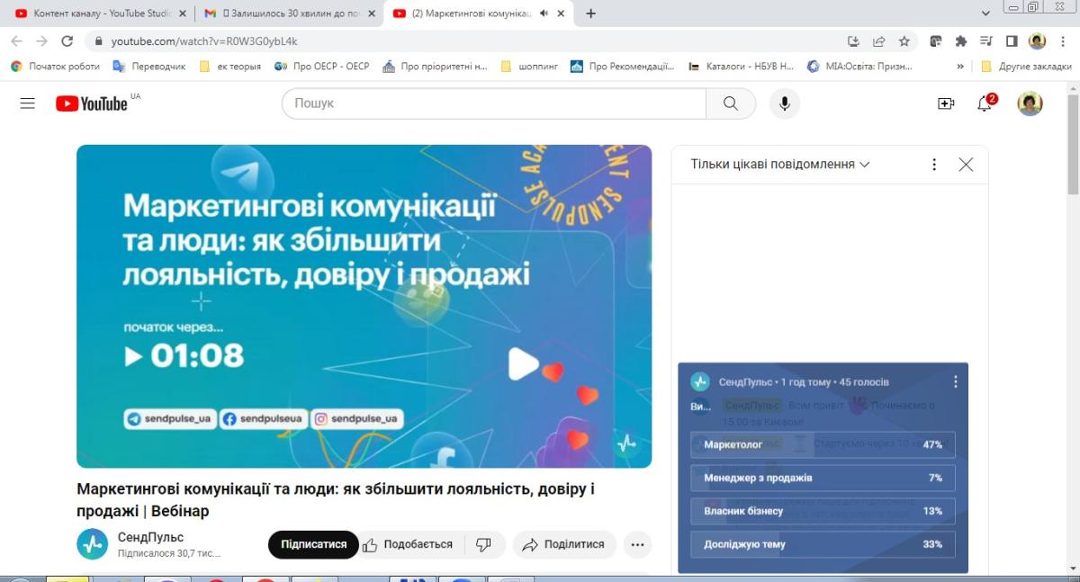Like the video via Подобається

click(407, 544)
